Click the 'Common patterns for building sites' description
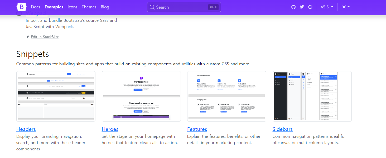The image size is (386, 158). tap(133, 64)
